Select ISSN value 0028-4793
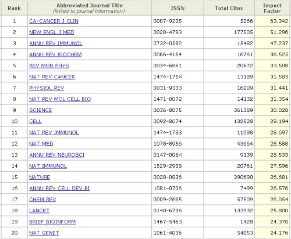Screen dimensions: 291x239 pyautogui.click(x=168, y=32)
